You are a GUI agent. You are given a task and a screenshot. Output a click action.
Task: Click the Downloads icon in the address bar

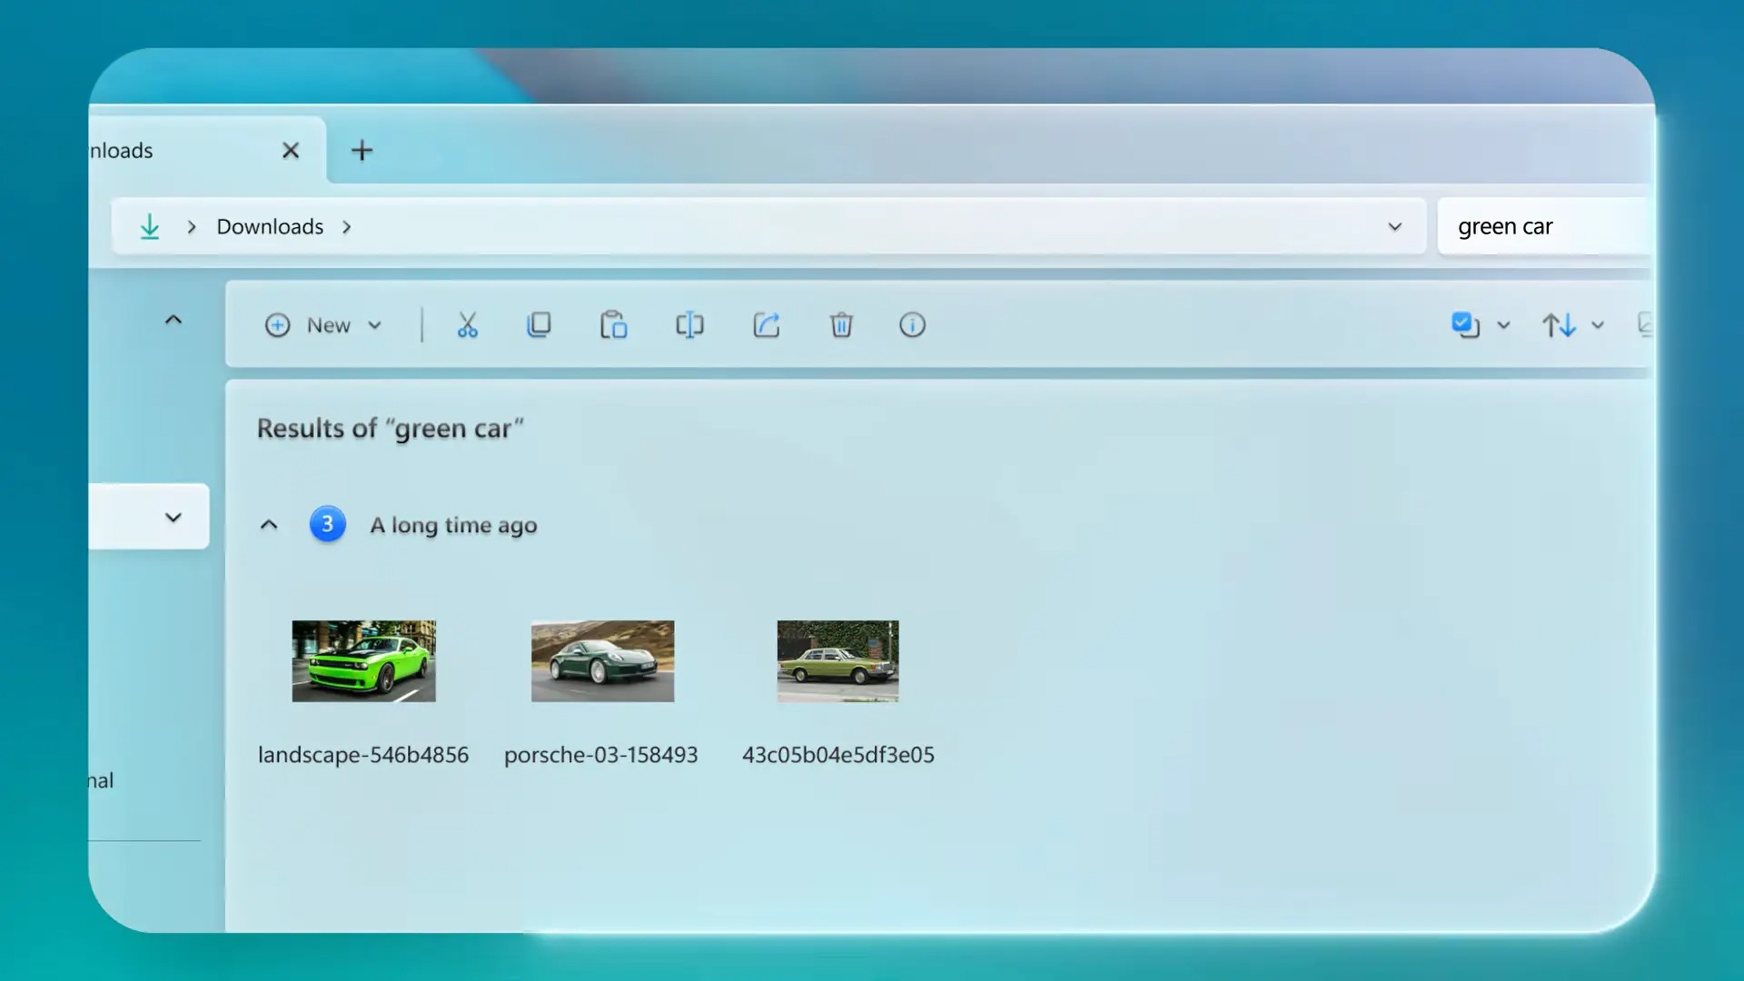tap(150, 226)
